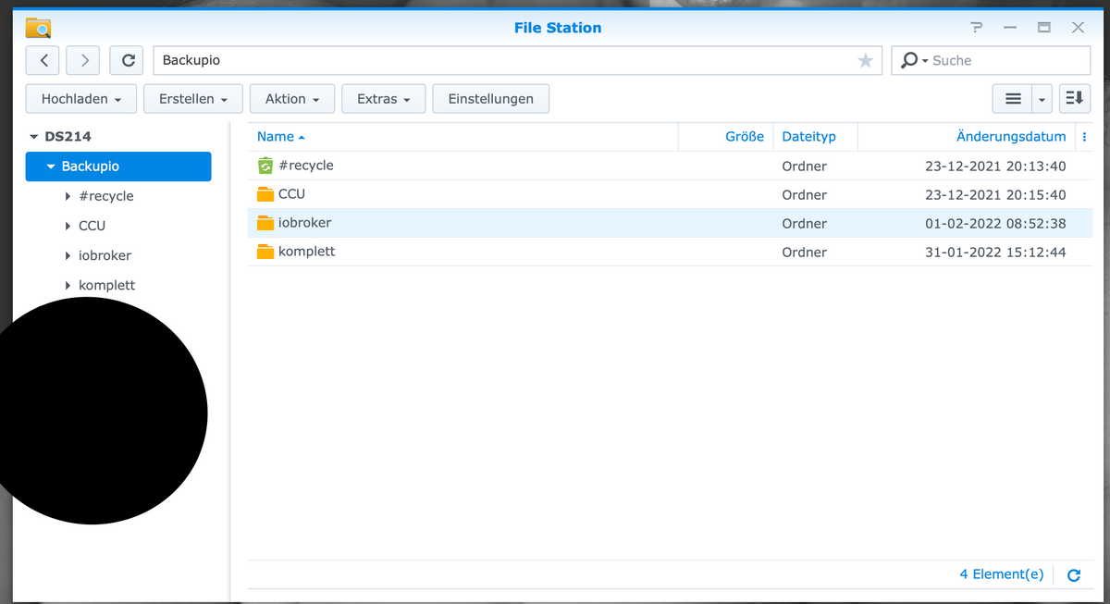Select the komplett row name in the file list
Screen dimensions: 1110x604
coord(306,252)
